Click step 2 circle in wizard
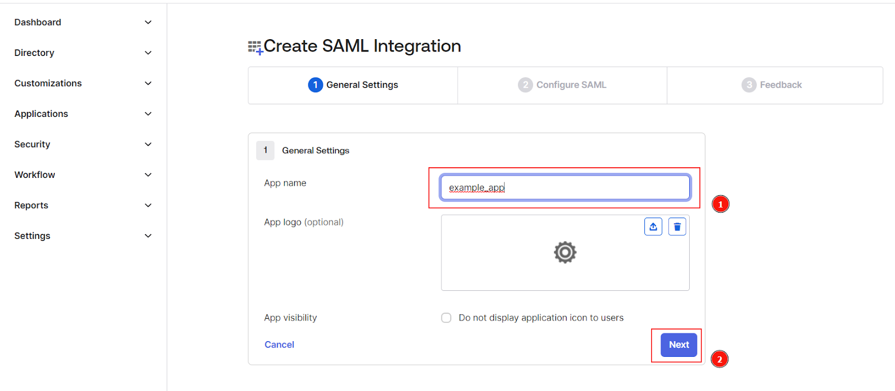Viewport: 895px width, 391px height. click(x=525, y=85)
